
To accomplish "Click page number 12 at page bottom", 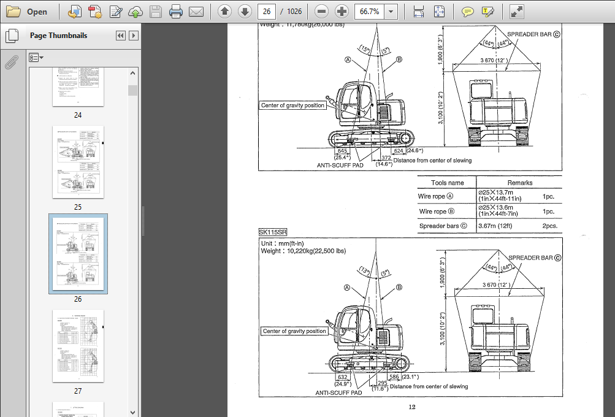I will coord(412,407).
